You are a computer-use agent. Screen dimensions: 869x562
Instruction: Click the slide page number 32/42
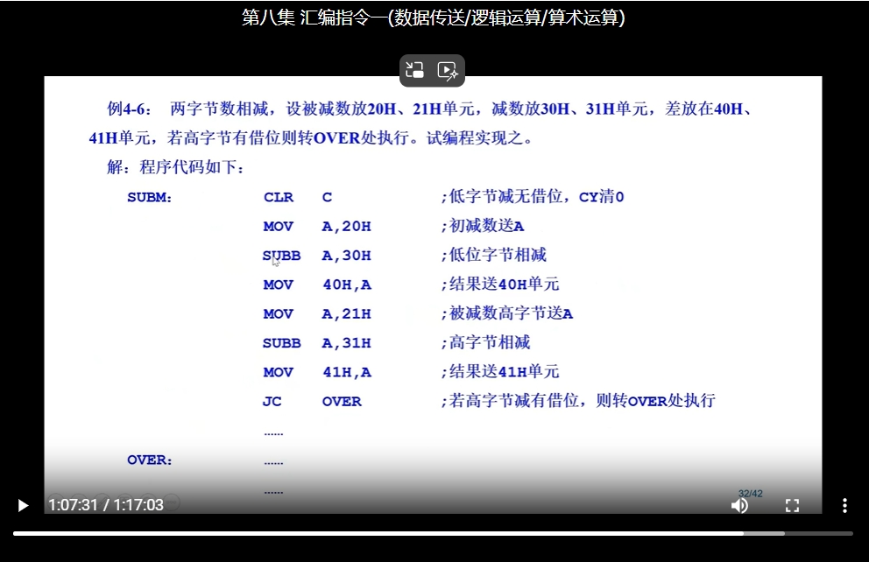[x=751, y=494]
